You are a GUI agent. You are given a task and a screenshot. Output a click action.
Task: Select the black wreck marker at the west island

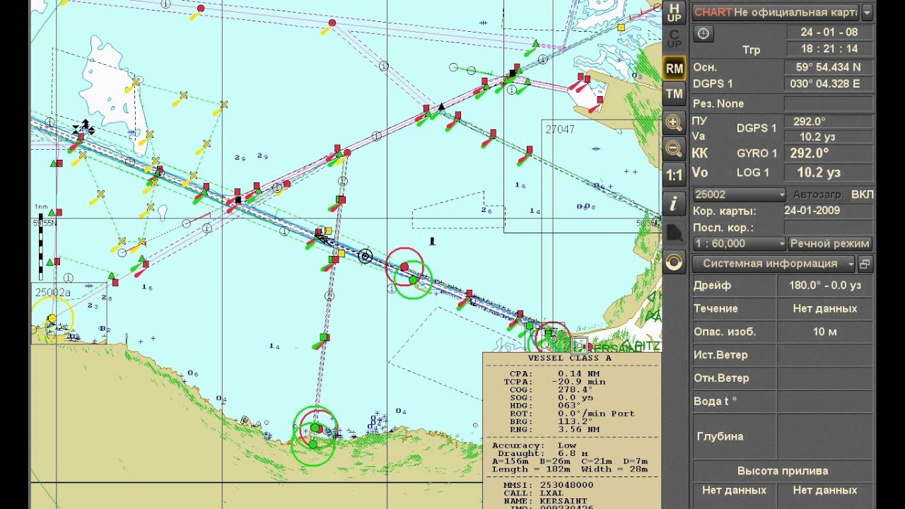[84, 127]
